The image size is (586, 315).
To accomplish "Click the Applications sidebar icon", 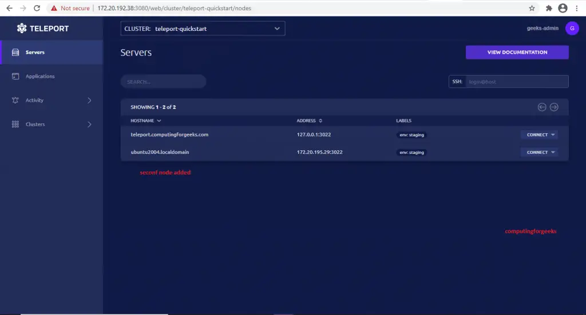I will coord(15,76).
